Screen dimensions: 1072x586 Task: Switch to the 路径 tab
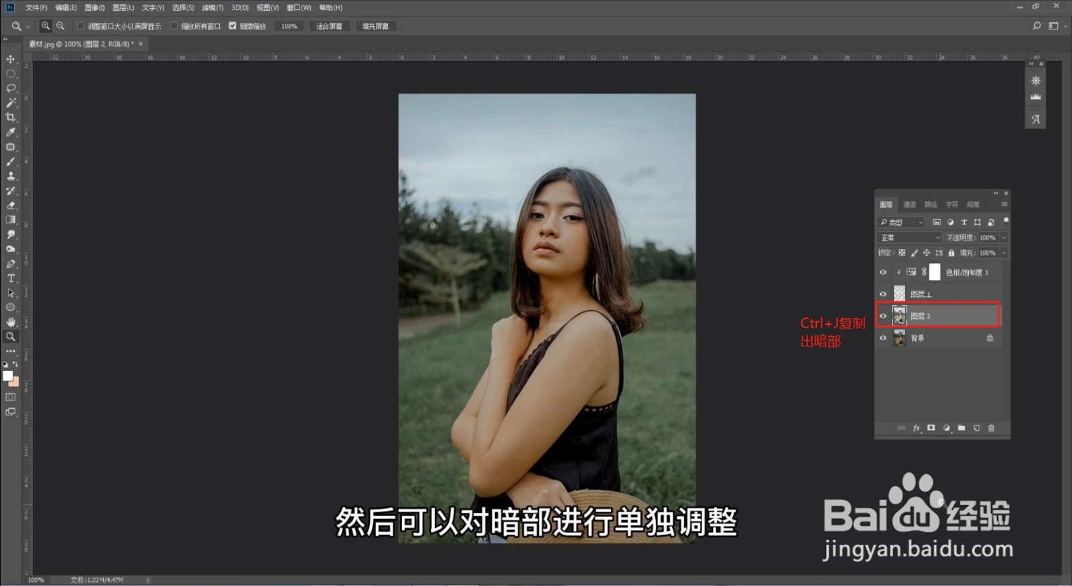[x=931, y=204]
